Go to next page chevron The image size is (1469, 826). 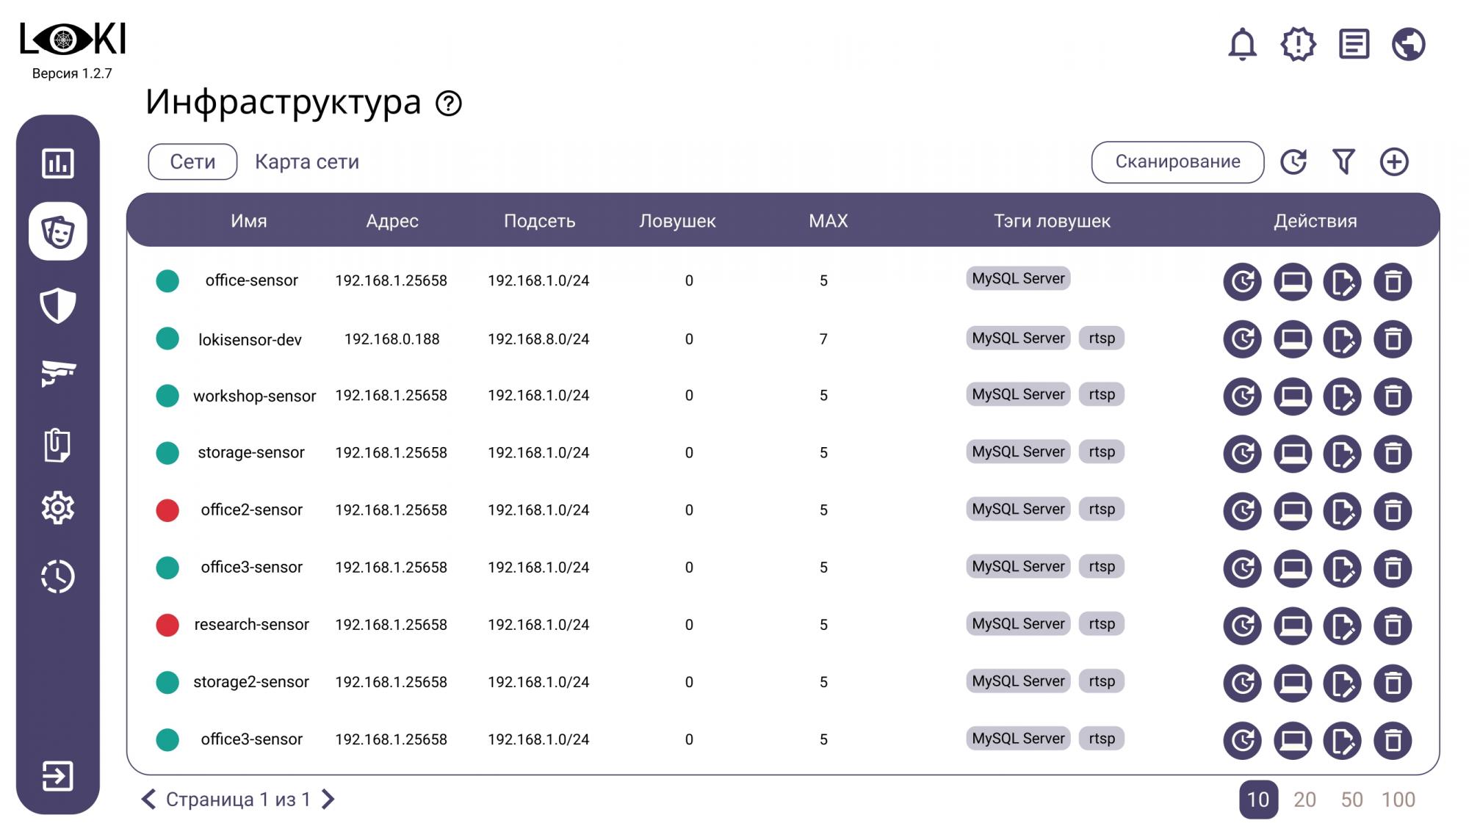pos(328,799)
